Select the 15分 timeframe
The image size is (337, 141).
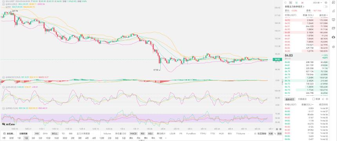(56, 138)
